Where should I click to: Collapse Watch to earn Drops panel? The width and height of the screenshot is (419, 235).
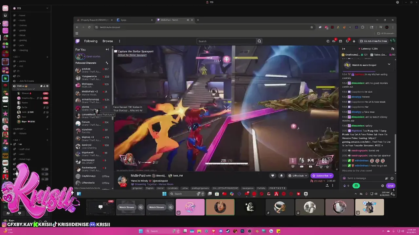coord(389,65)
